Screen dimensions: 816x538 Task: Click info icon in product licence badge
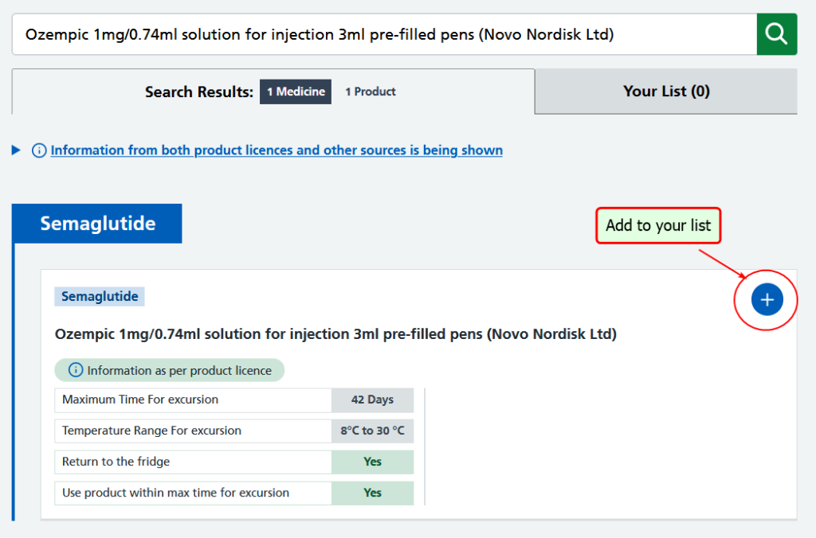pyautogui.click(x=76, y=370)
